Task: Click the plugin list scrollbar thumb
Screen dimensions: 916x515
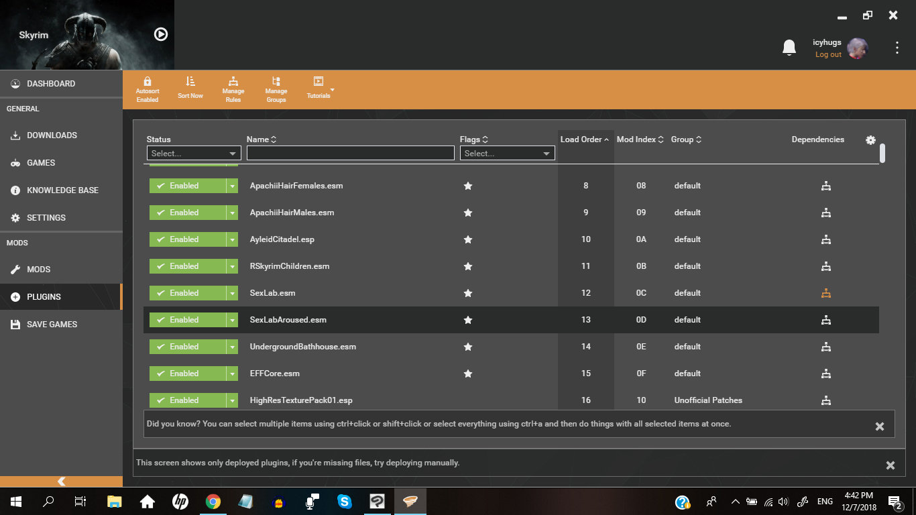Action: pos(882,153)
